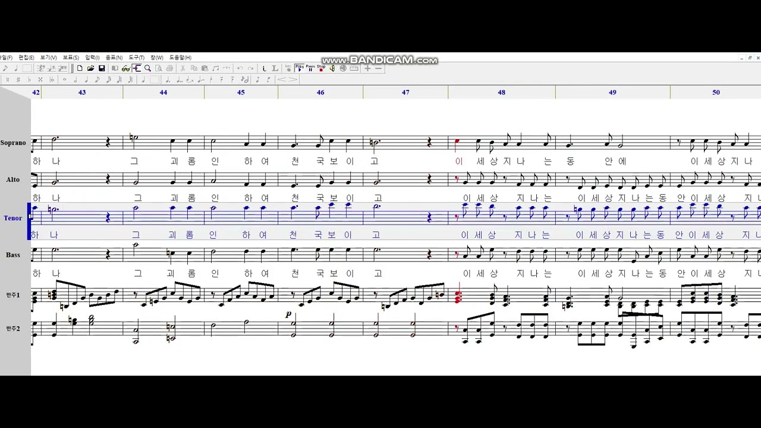Click the redo arrow icon
Image resolution: width=761 pixels, height=428 pixels.
point(251,68)
